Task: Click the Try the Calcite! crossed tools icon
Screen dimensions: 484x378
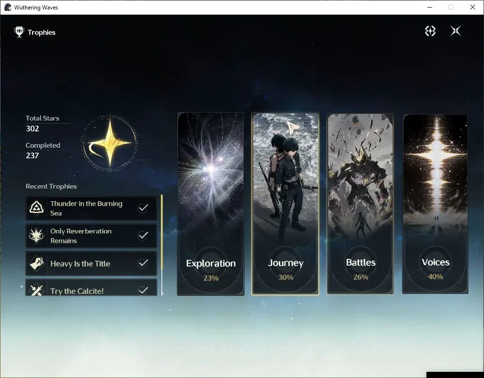Action: tap(36, 290)
